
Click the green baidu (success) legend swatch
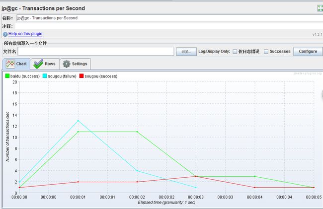pos(7,76)
